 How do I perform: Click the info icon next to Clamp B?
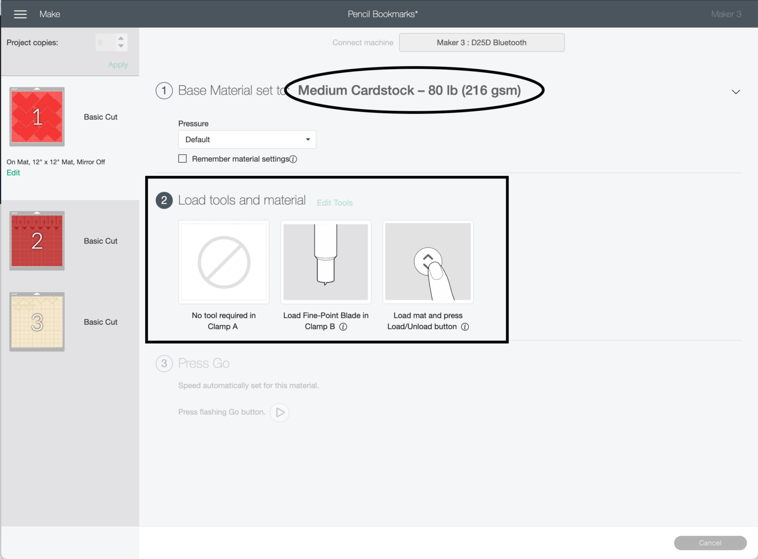[343, 327]
